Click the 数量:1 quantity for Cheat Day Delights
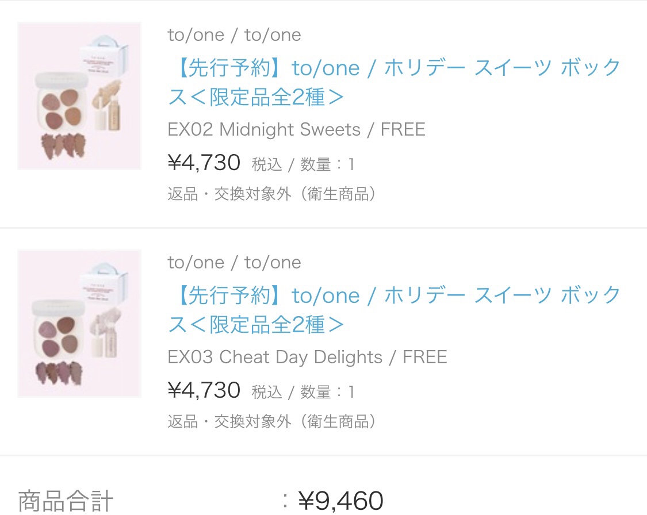647x515 pixels. click(327, 392)
